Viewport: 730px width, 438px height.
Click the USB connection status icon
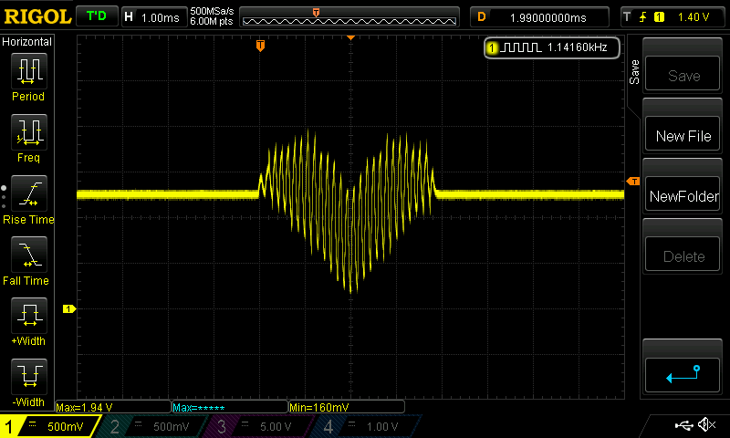[x=683, y=424]
